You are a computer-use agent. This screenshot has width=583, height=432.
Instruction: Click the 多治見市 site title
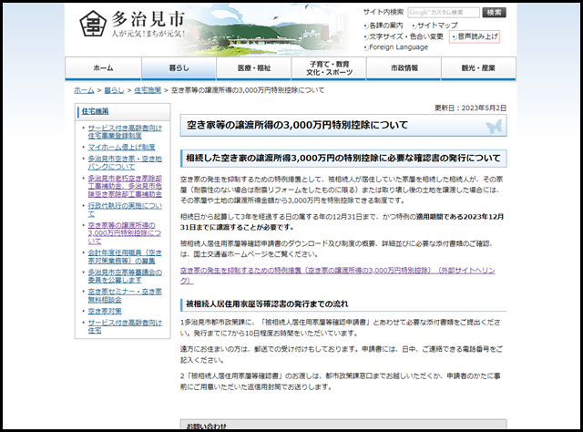148,18
